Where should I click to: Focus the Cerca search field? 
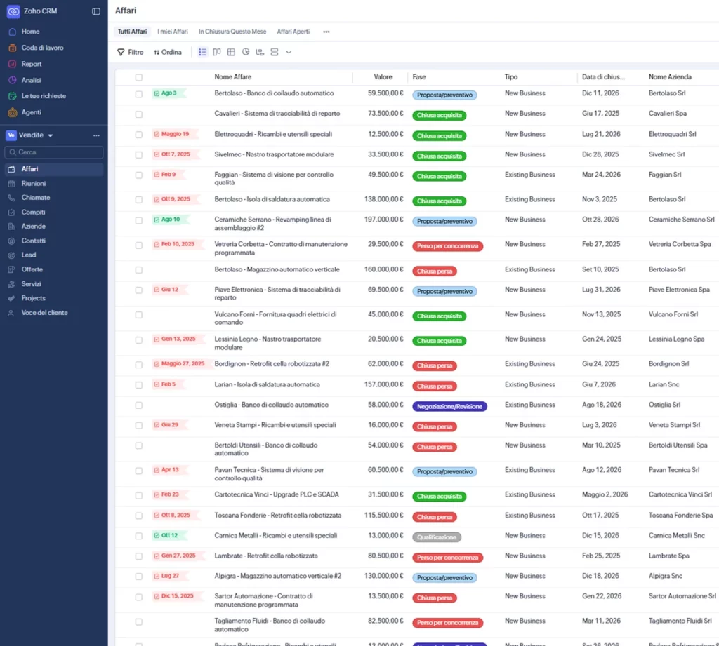coord(54,152)
